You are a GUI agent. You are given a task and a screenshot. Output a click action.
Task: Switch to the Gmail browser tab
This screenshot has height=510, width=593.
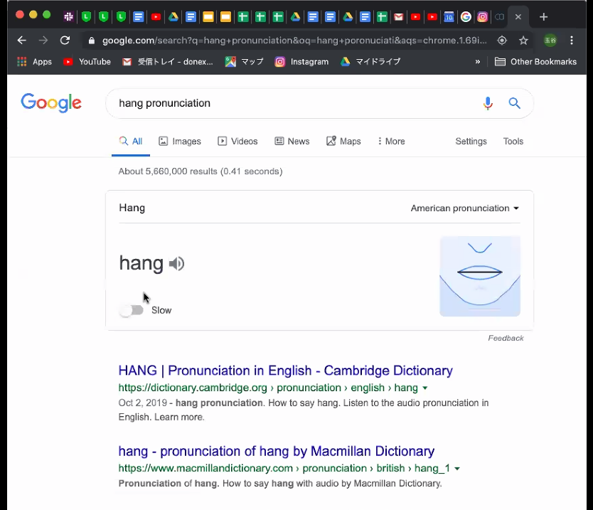399,17
